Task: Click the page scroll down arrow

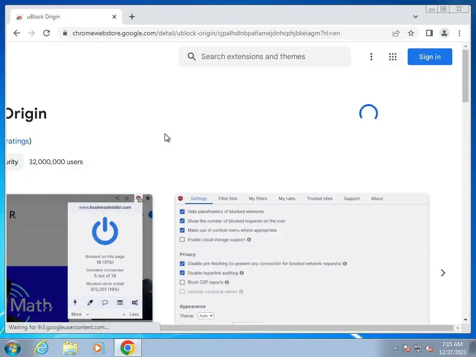Action: tap(465, 319)
